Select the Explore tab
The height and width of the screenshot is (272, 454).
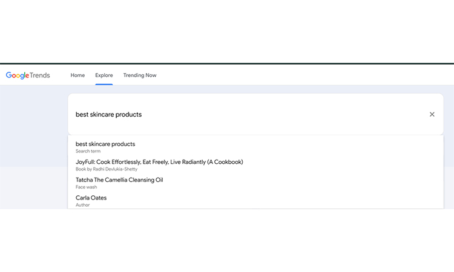coord(104,75)
